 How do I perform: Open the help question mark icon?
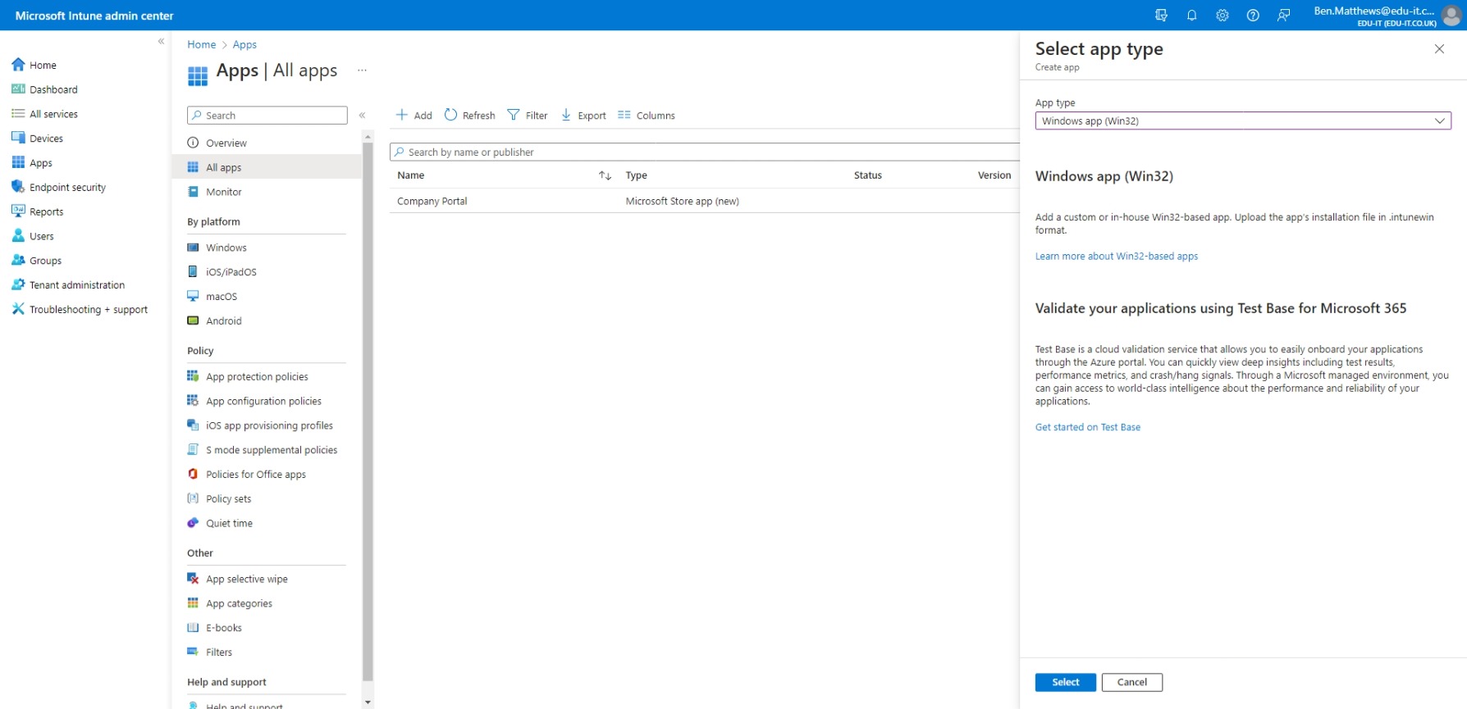1253,16
